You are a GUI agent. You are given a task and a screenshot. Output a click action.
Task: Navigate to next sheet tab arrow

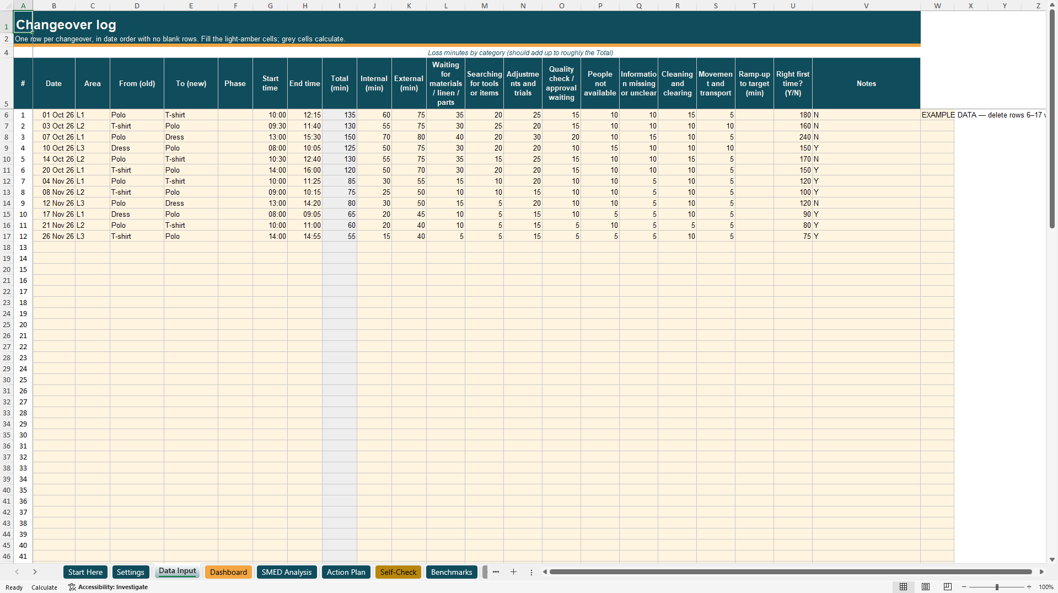click(35, 572)
